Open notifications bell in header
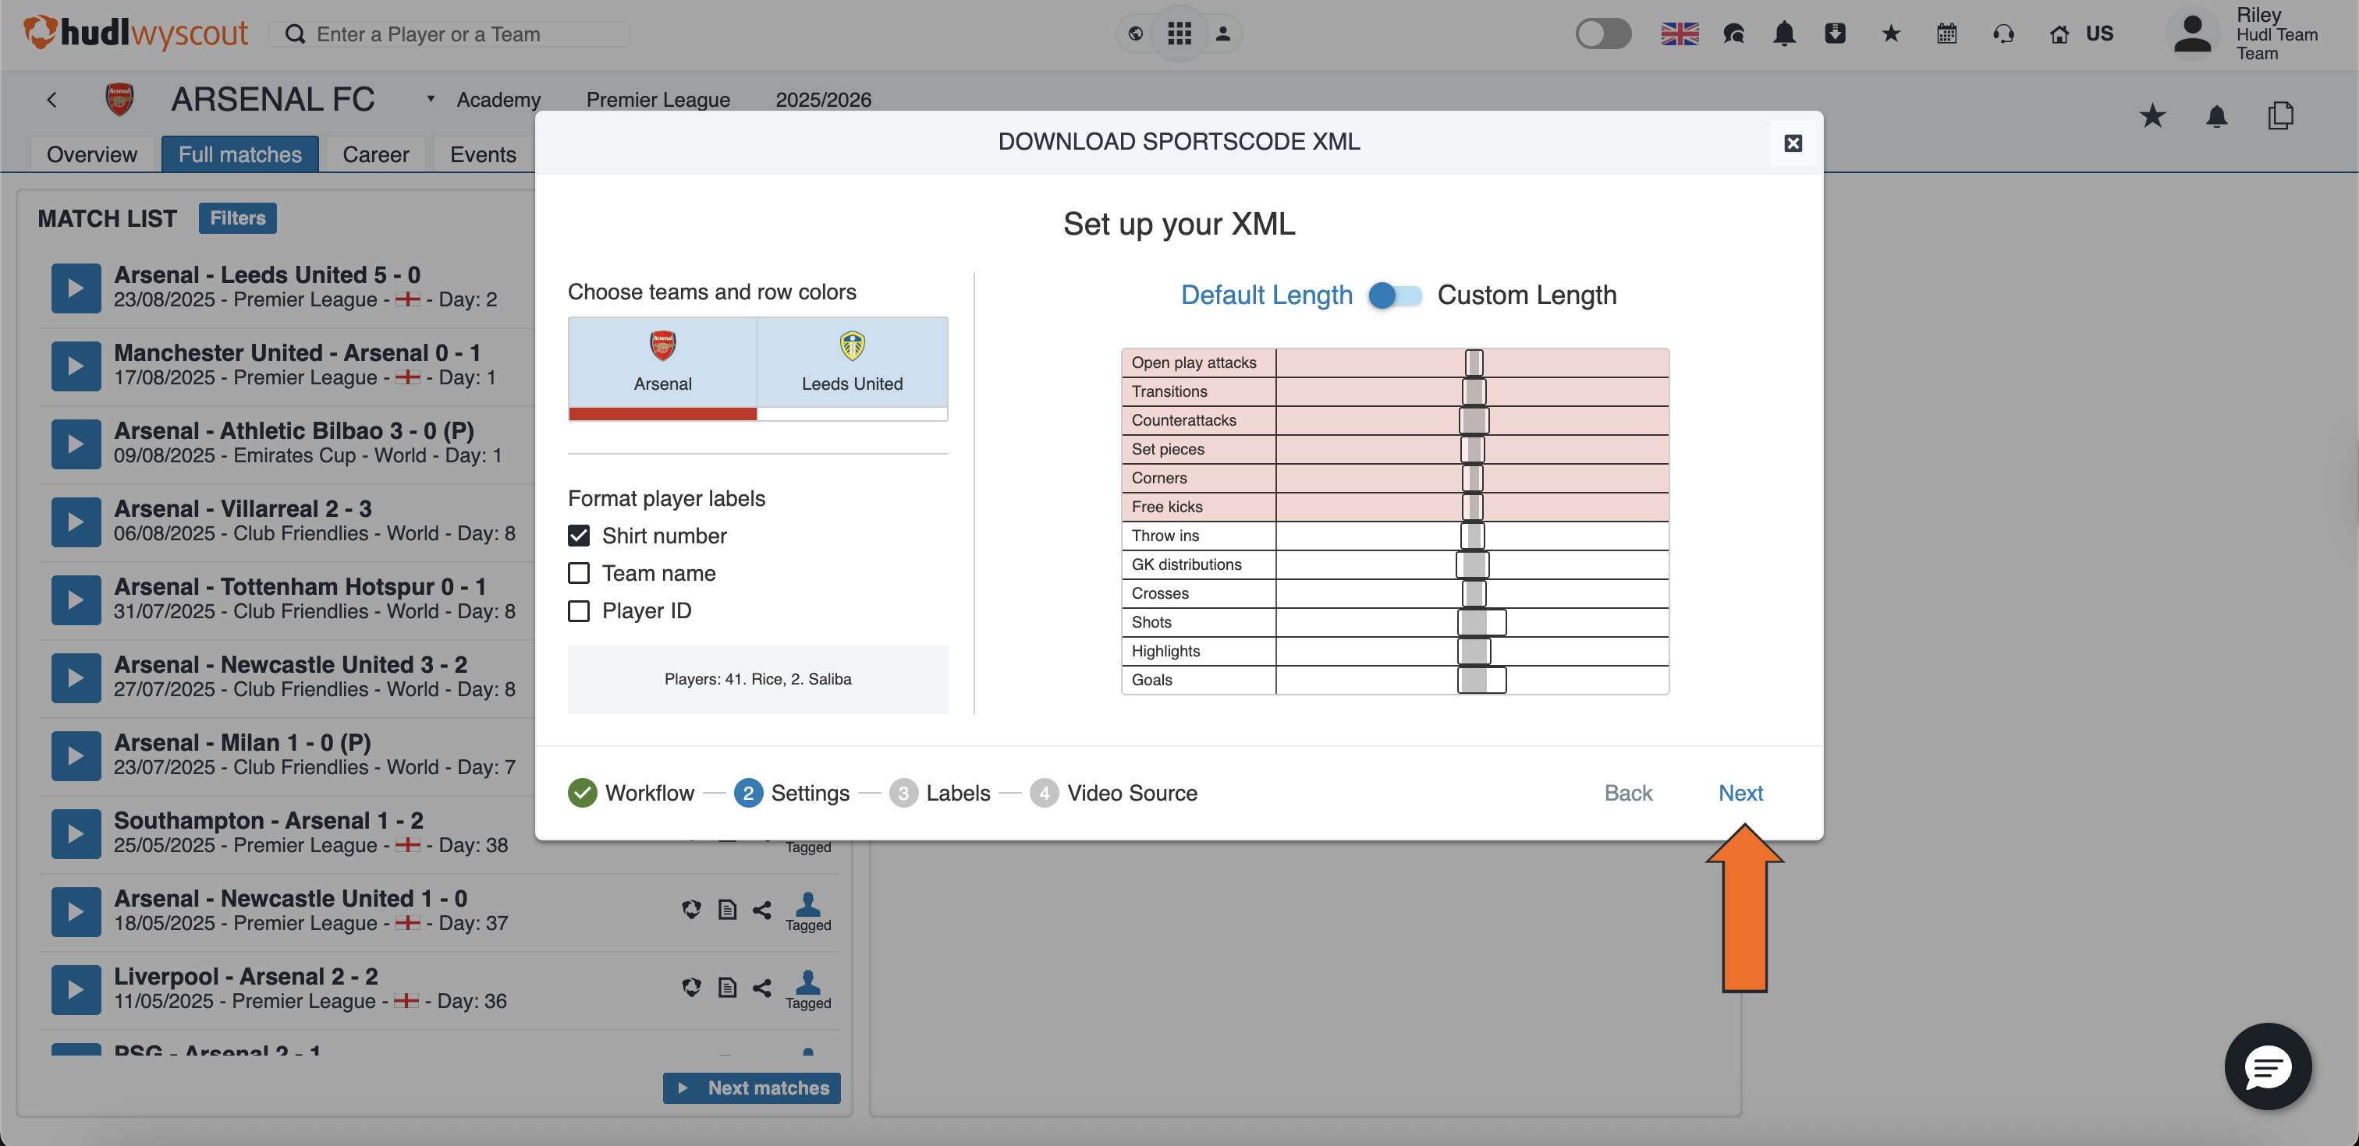The height and width of the screenshot is (1146, 2359). point(1783,34)
